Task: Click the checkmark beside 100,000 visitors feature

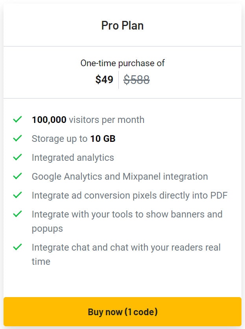Action: point(17,119)
